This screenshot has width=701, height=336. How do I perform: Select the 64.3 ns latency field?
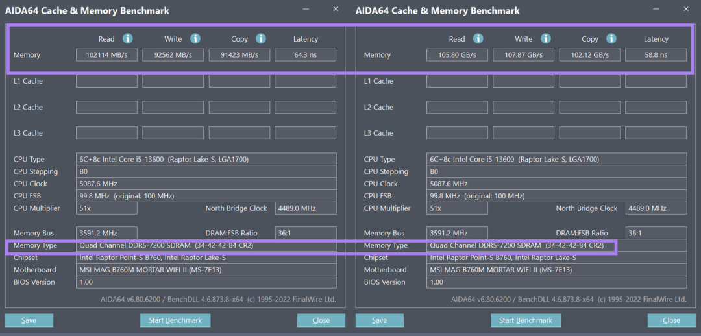click(305, 55)
